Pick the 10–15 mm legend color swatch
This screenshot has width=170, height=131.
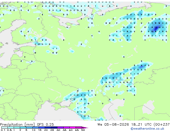tap(35, 128)
